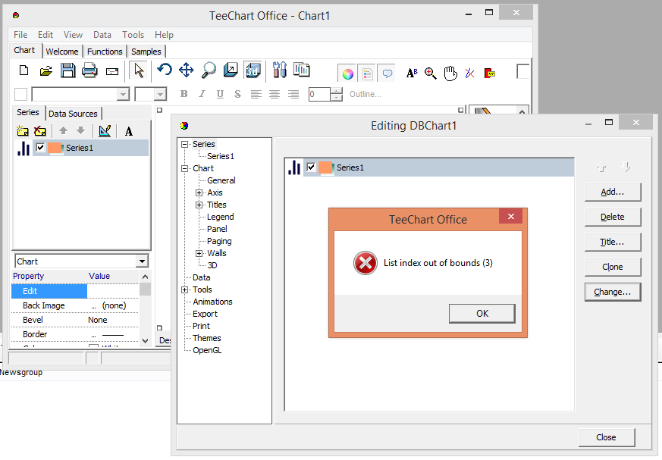Click the Delete button
The width and height of the screenshot is (662, 460).
coord(613,217)
